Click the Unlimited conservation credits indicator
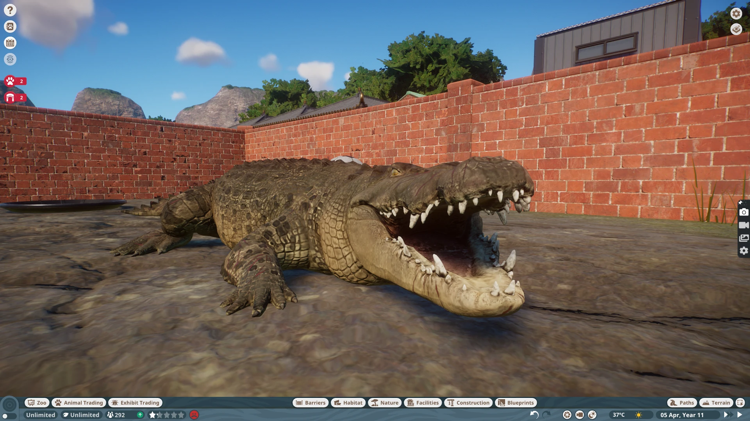This screenshot has width=750, height=421. click(81, 415)
